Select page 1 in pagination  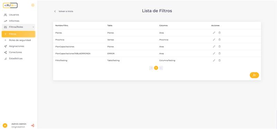click(x=156, y=68)
